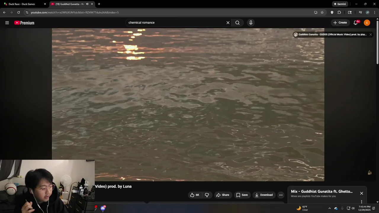Go back in browser history
The height and width of the screenshot is (213, 379).
[4, 12]
